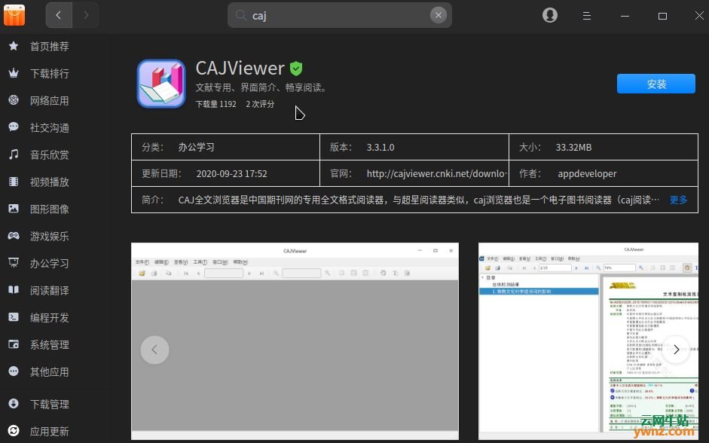Viewport: 709px width, 443px height.
Task: Click the version value 3.3.1.0
Action: 380,148
